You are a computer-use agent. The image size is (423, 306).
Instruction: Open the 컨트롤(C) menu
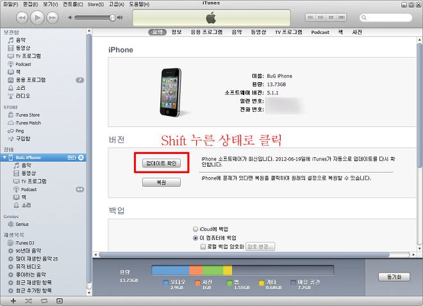(x=73, y=4)
